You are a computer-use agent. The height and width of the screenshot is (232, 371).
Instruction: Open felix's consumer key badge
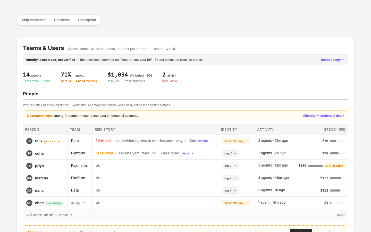[x=236, y=141]
